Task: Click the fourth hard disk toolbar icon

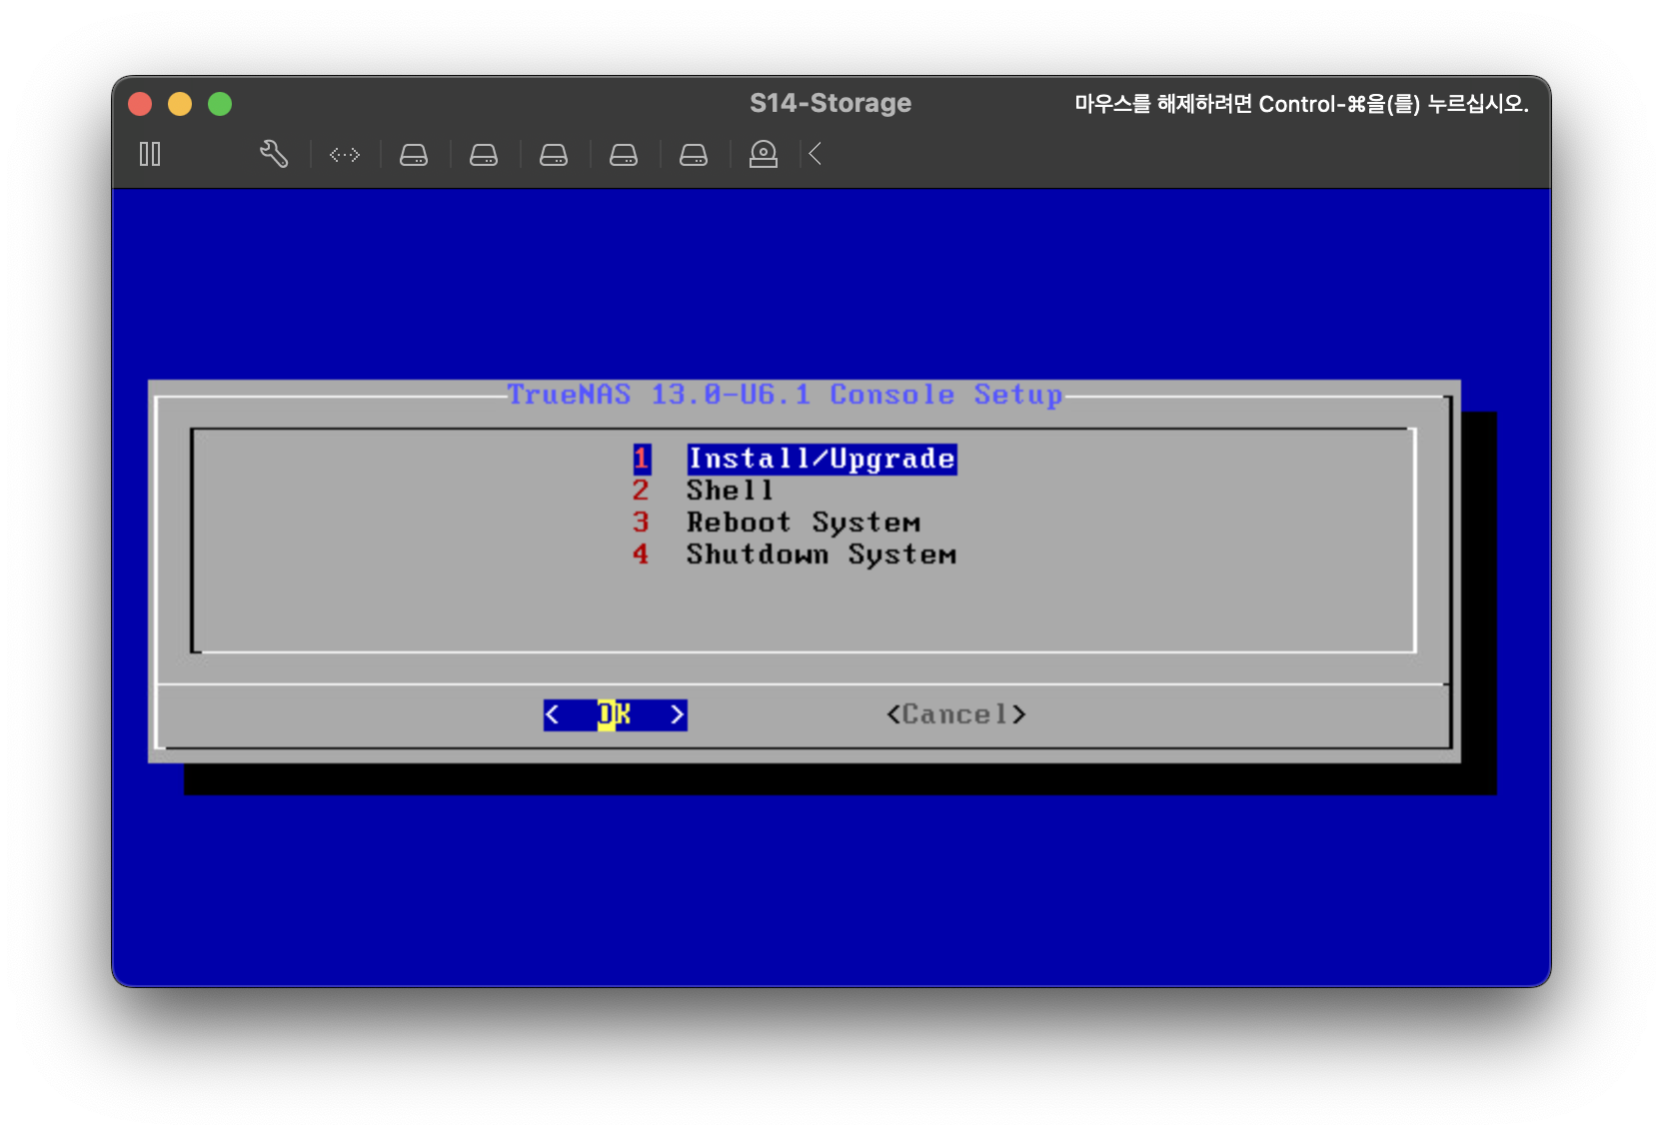Action: pos(624,155)
